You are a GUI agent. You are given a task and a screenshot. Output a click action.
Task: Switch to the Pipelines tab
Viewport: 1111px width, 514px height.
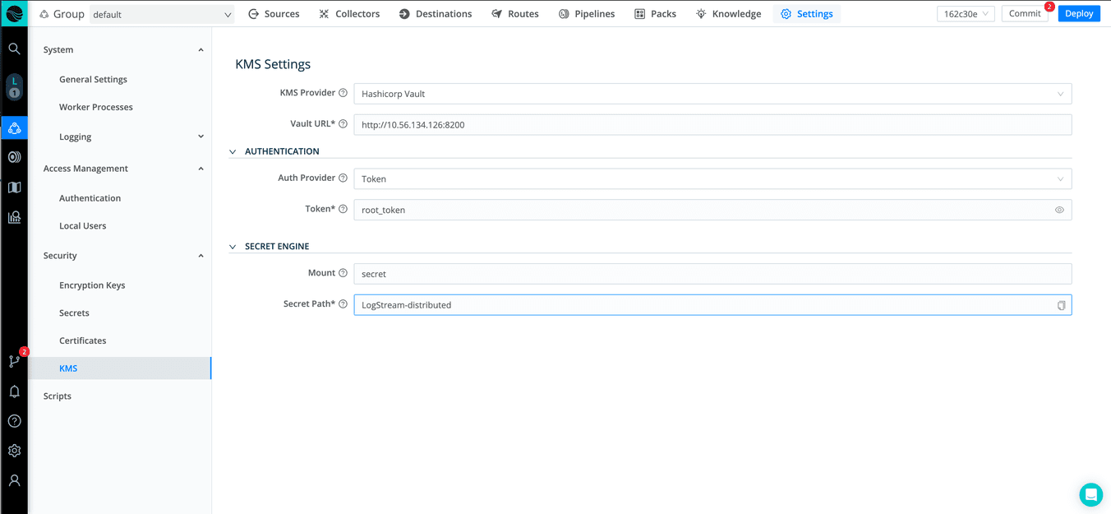click(x=587, y=14)
